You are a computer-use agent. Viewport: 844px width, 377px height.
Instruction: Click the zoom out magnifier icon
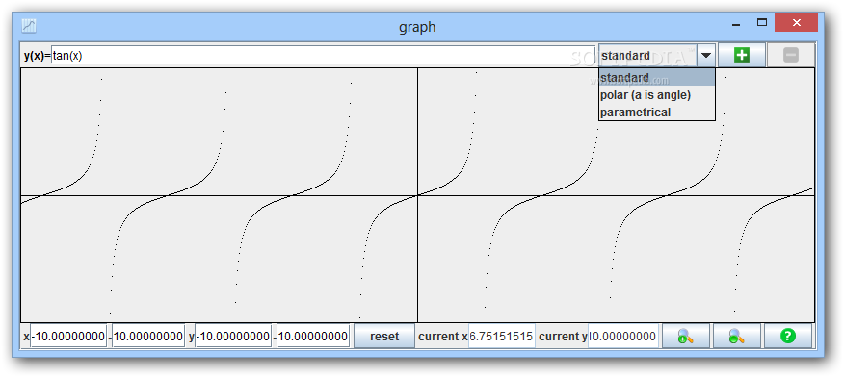[x=736, y=337]
